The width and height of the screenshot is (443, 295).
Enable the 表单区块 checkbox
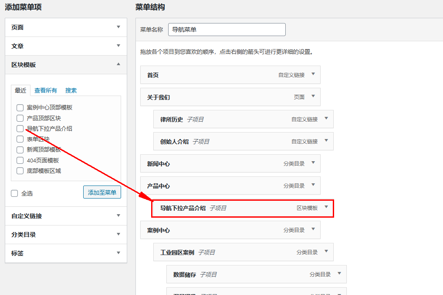[20, 139]
